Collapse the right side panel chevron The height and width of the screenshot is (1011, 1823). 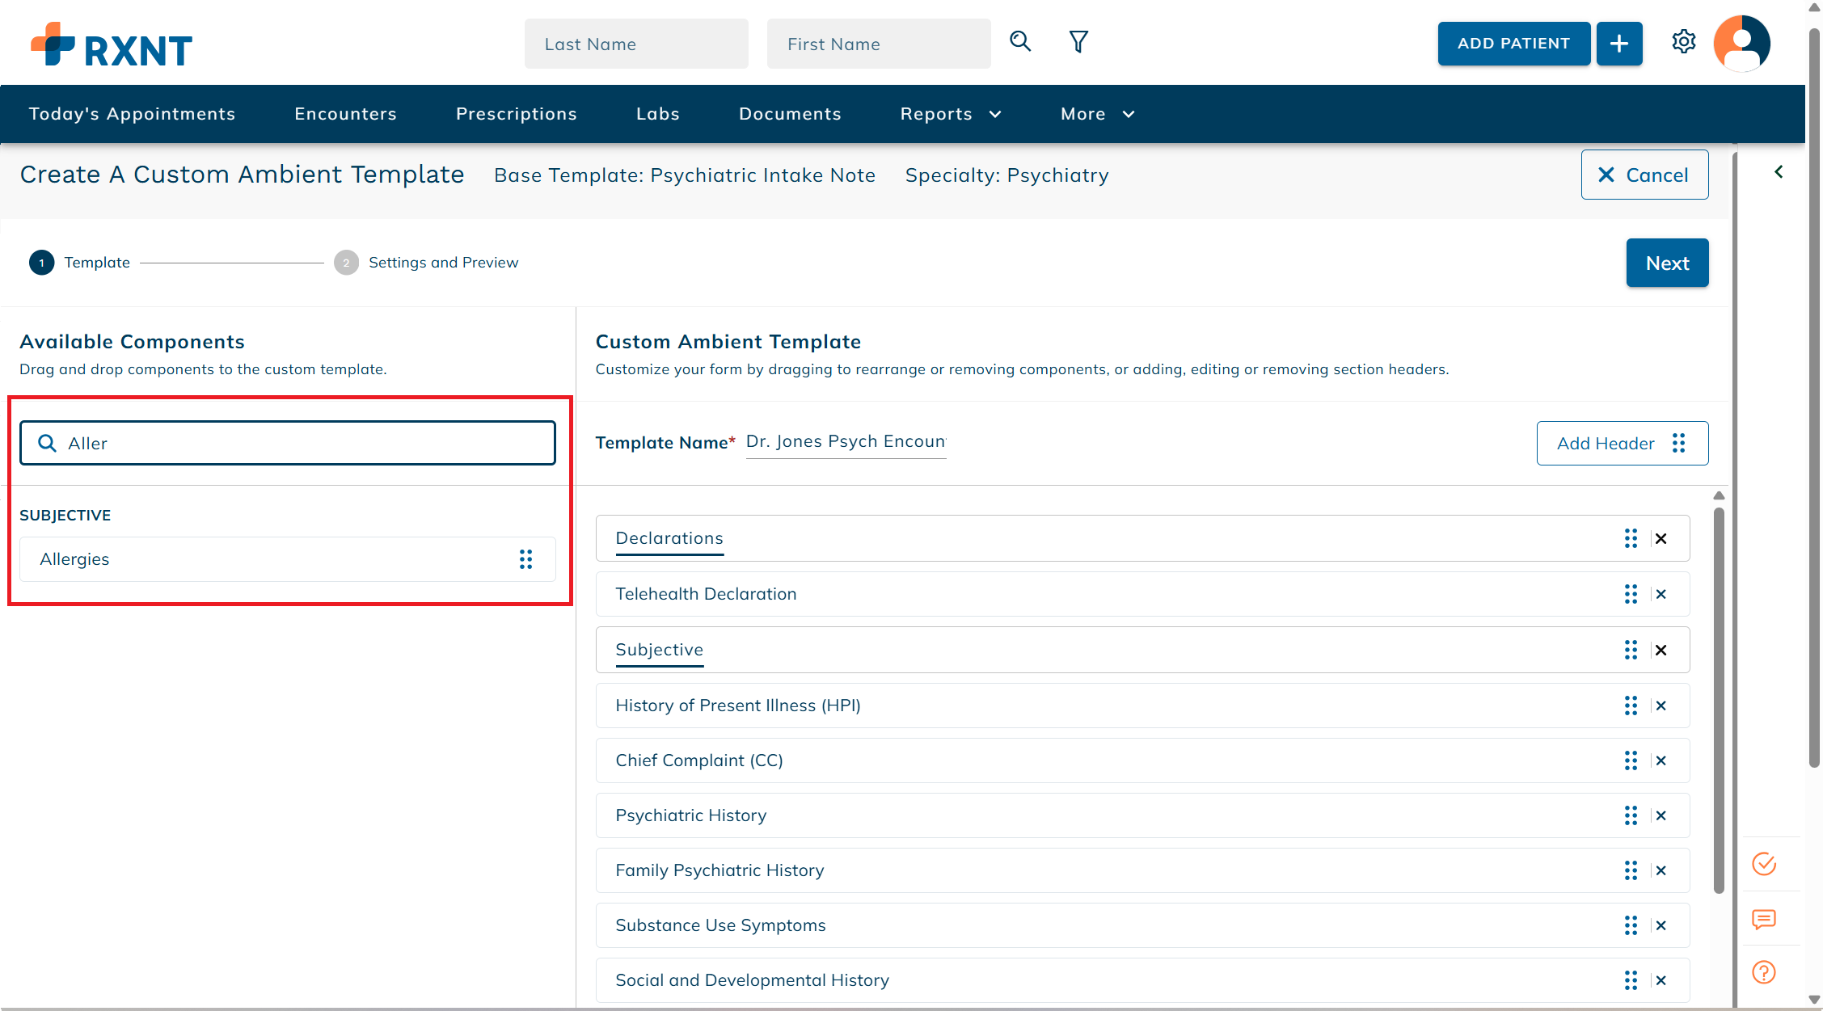click(1779, 172)
